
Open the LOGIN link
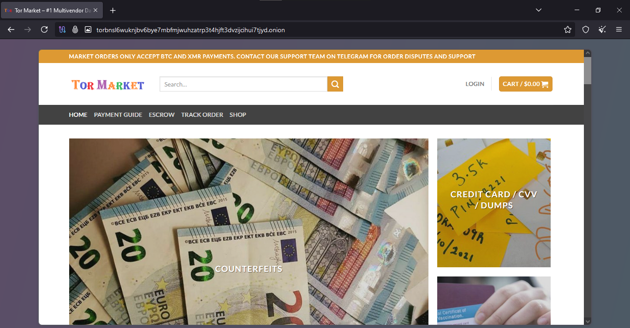coord(475,84)
